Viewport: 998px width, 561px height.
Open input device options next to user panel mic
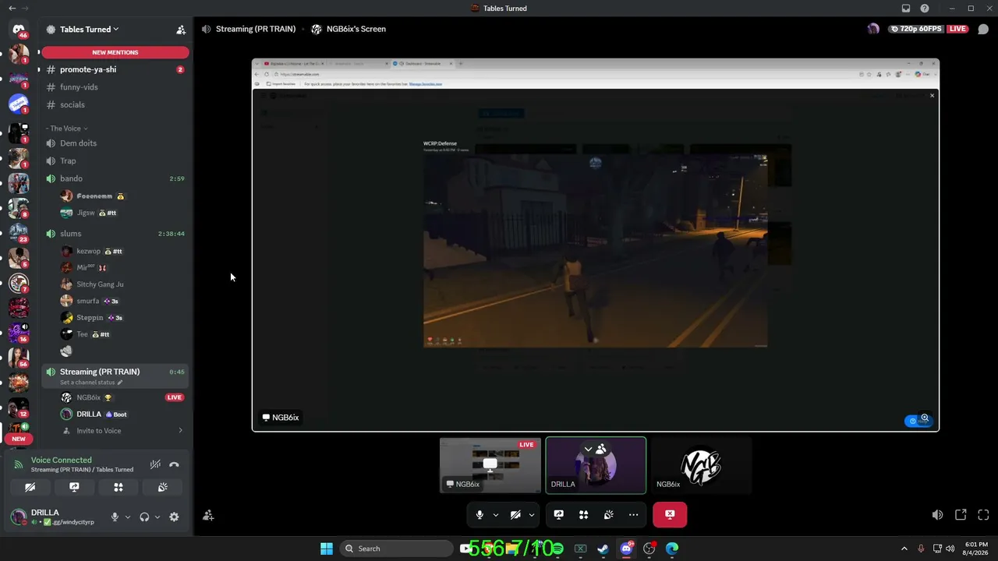click(128, 517)
